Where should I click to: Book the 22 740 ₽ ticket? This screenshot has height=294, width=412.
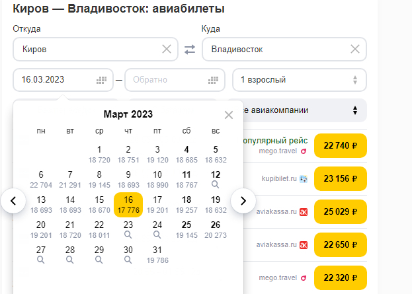coord(340,145)
